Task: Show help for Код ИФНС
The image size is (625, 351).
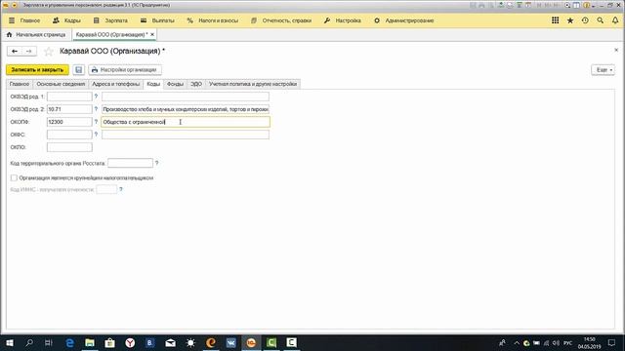Action: (x=121, y=190)
